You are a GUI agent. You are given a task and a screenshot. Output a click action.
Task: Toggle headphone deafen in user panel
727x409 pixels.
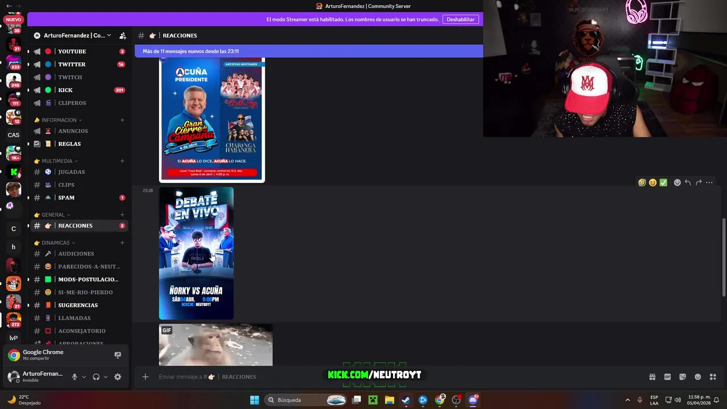pos(96,377)
